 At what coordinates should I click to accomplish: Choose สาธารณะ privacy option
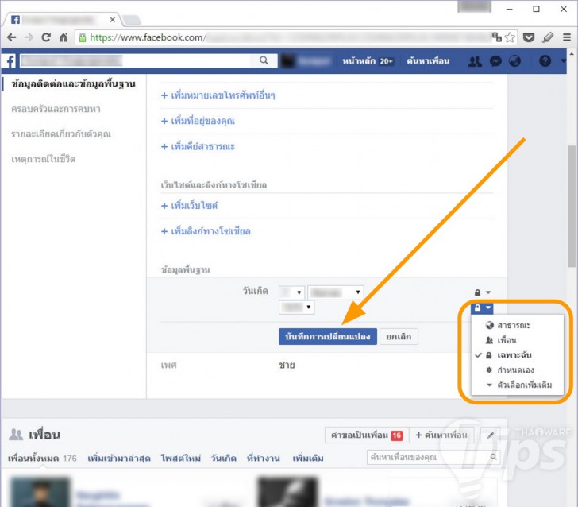tap(514, 326)
